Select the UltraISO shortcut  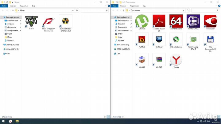click(x=142, y=61)
